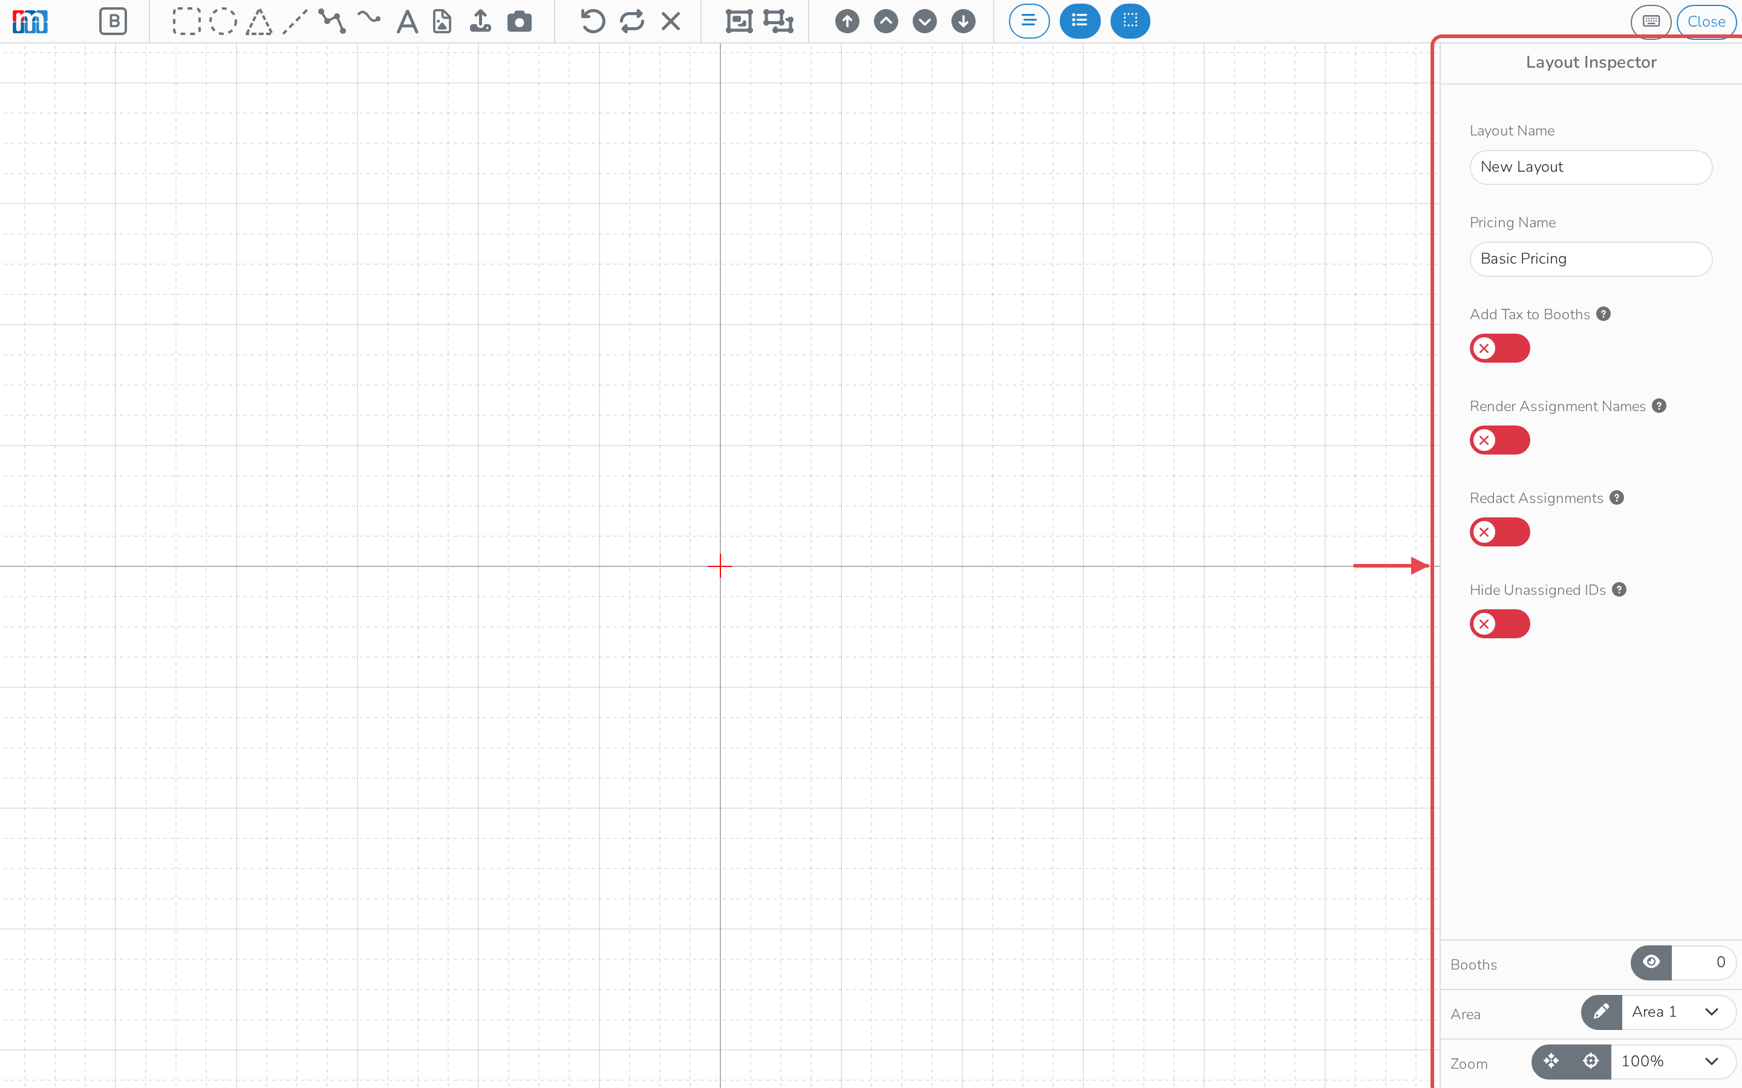Click the edit Area pencil button

click(1602, 1012)
